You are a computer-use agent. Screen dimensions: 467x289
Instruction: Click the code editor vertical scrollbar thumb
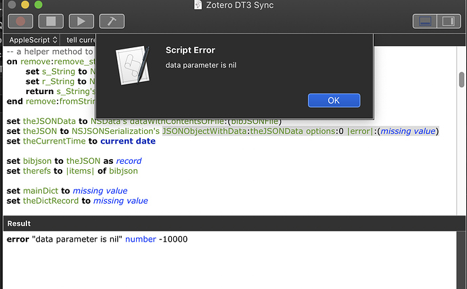point(462,80)
